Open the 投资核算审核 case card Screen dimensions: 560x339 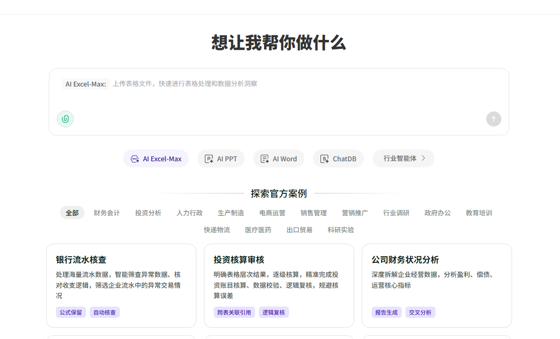279,286
